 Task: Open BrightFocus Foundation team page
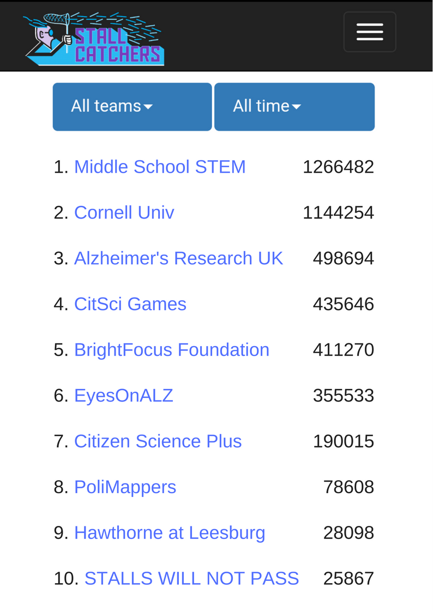click(x=172, y=350)
